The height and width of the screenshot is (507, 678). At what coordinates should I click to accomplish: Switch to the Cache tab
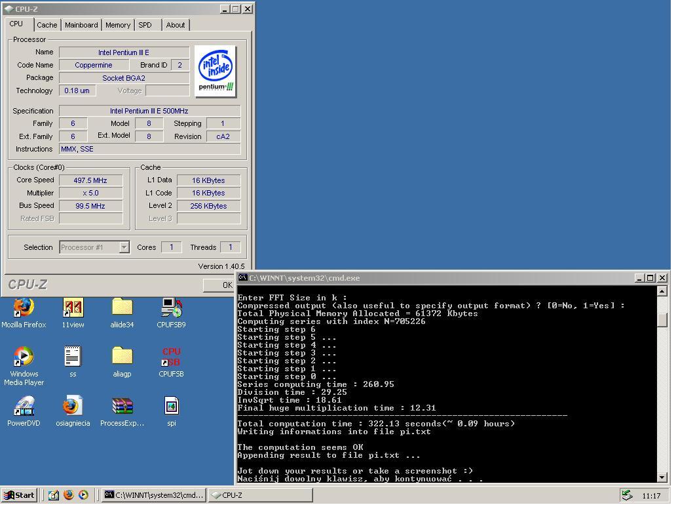pyautogui.click(x=47, y=25)
